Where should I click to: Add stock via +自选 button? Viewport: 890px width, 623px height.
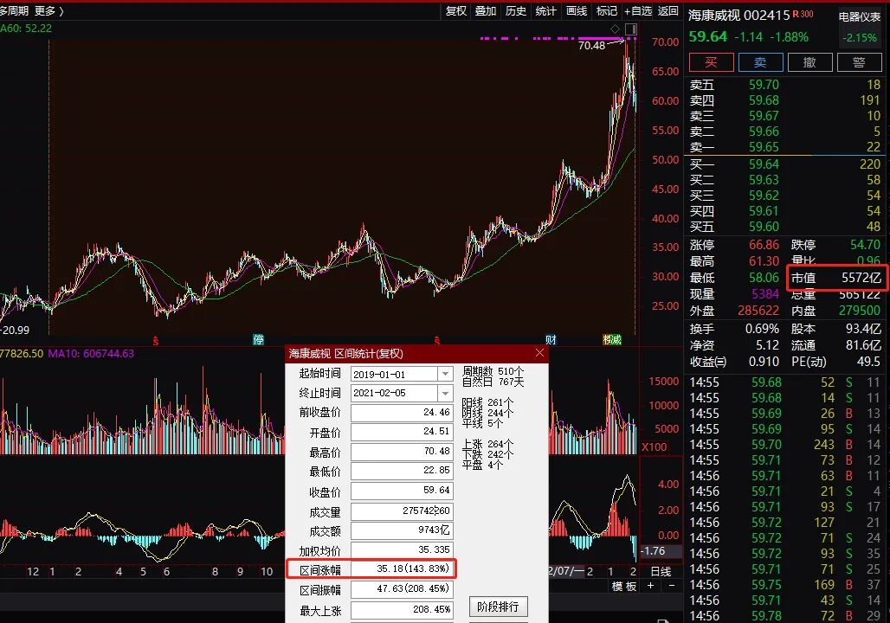[x=638, y=10]
